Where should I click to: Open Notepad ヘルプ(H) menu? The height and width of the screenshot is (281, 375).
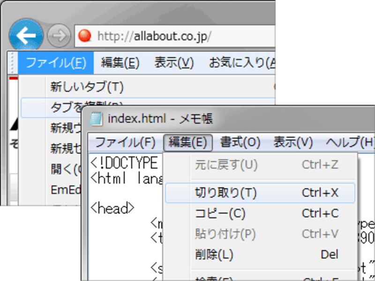(349, 142)
